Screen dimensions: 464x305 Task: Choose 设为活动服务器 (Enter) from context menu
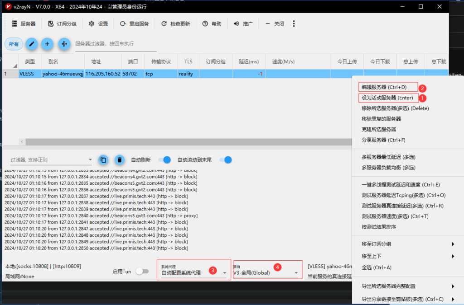point(387,98)
